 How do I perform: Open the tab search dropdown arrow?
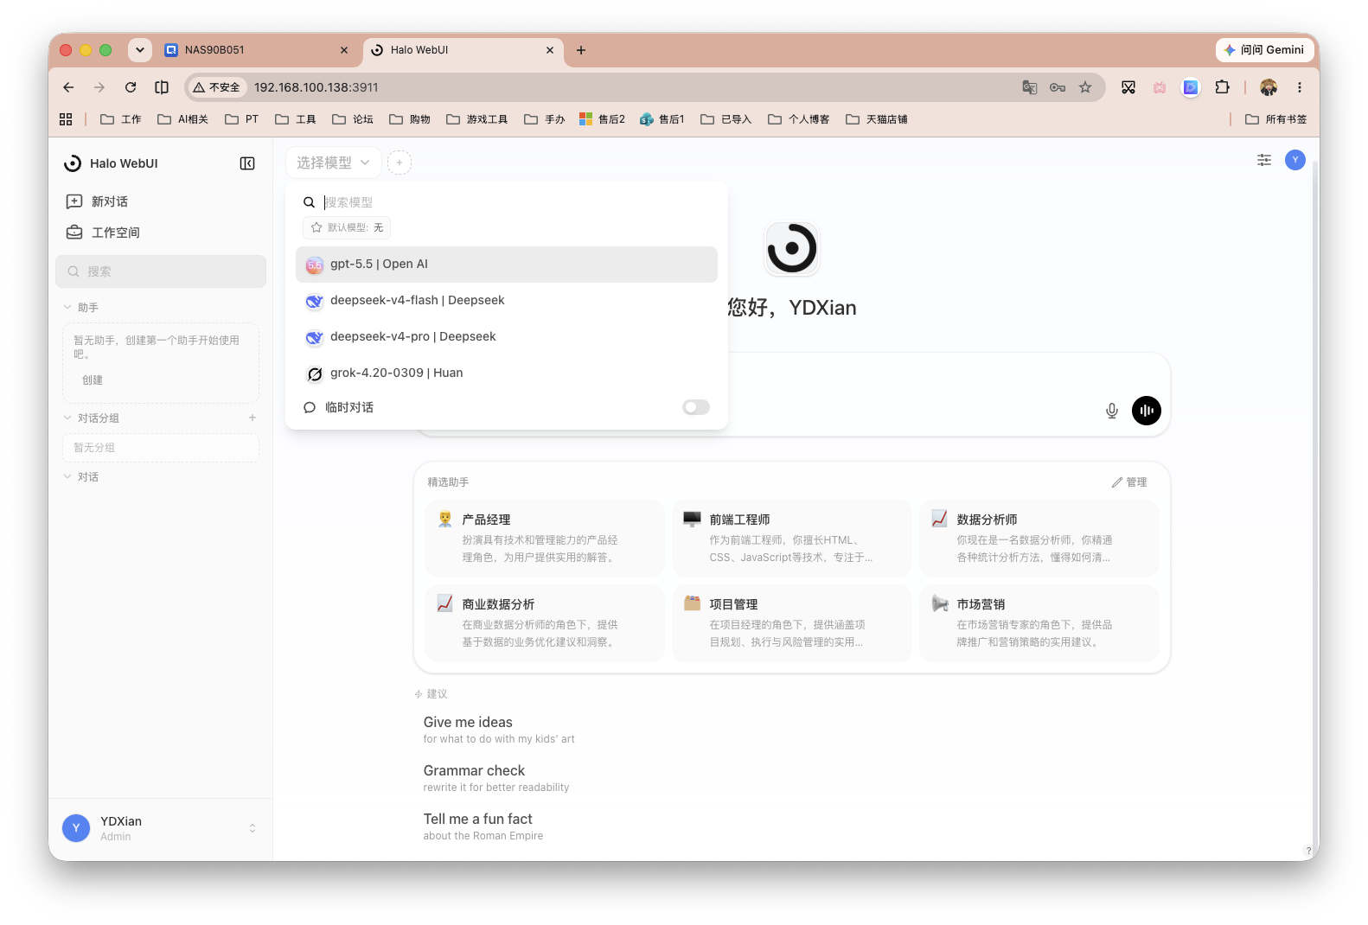click(140, 50)
